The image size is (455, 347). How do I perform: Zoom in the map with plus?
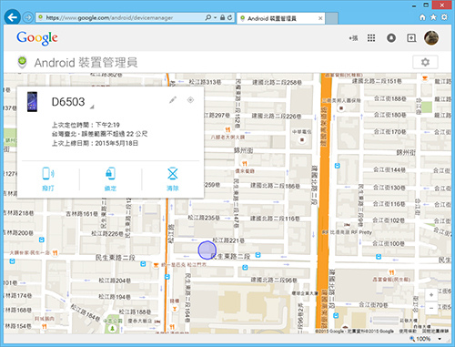(431, 295)
